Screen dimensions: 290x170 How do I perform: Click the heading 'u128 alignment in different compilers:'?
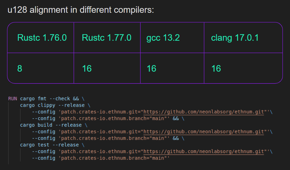[81, 10]
